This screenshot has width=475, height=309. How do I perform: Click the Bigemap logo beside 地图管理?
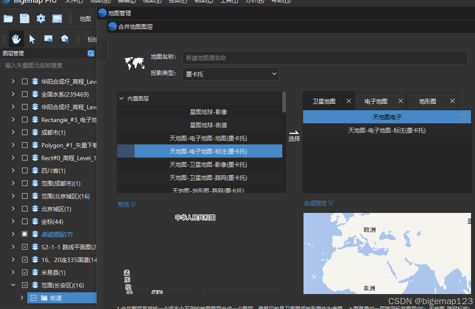tap(102, 13)
